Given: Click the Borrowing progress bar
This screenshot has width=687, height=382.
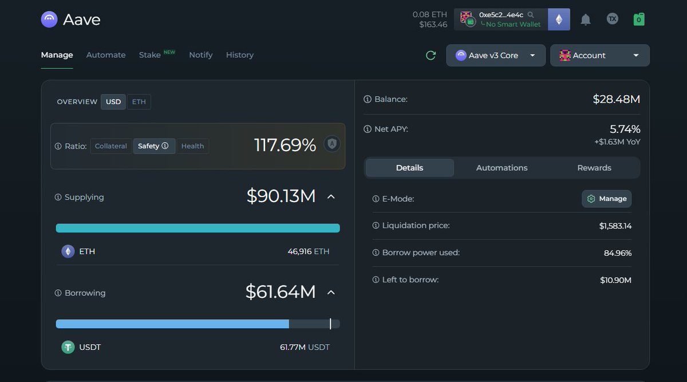Looking at the screenshot, I should pos(198,324).
